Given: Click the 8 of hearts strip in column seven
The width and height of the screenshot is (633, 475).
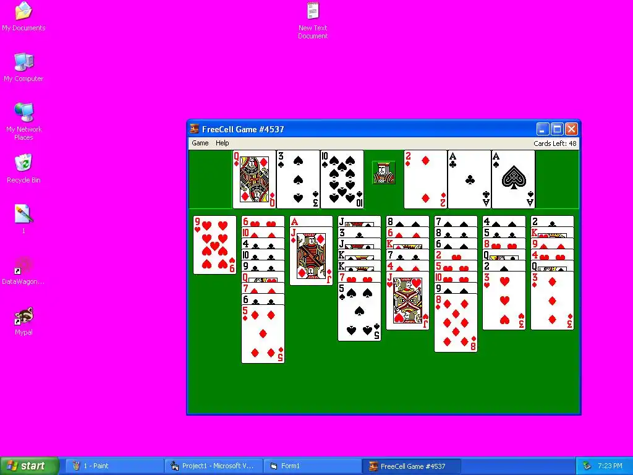Looking at the screenshot, I should 504,244.
